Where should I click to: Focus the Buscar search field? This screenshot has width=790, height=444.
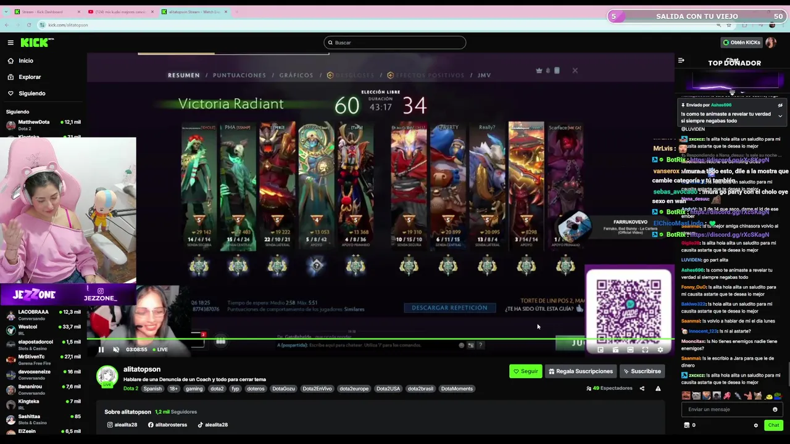click(395, 43)
